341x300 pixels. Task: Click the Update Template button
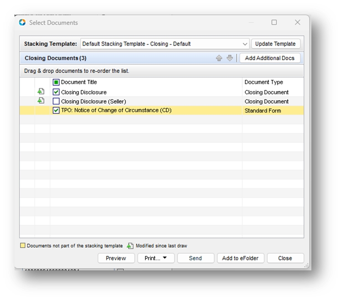(x=275, y=44)
